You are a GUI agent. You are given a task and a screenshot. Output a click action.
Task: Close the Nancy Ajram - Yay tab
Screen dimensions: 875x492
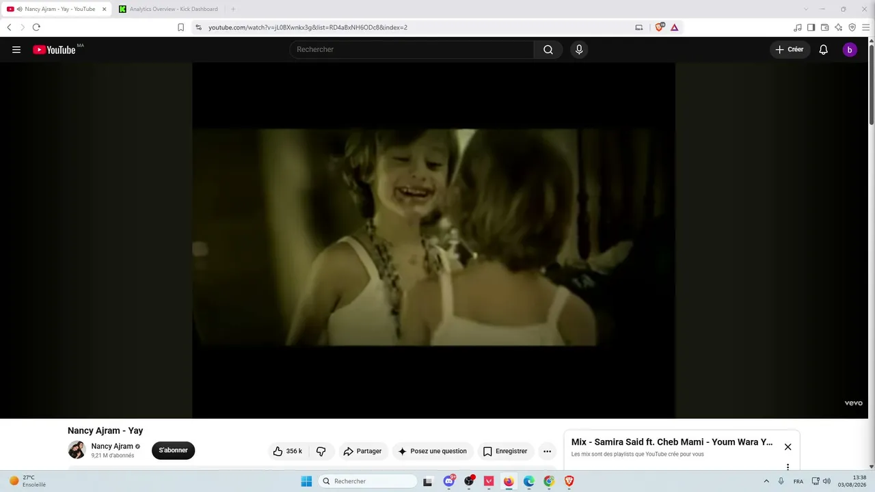point(105,9)
